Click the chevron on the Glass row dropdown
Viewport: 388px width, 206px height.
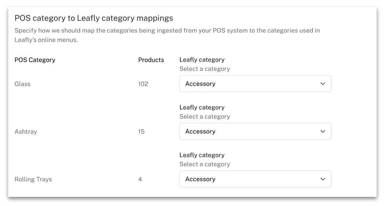tap(322, 84)
